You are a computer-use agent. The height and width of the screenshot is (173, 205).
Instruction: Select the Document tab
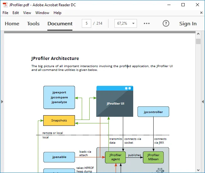[60, 24]
